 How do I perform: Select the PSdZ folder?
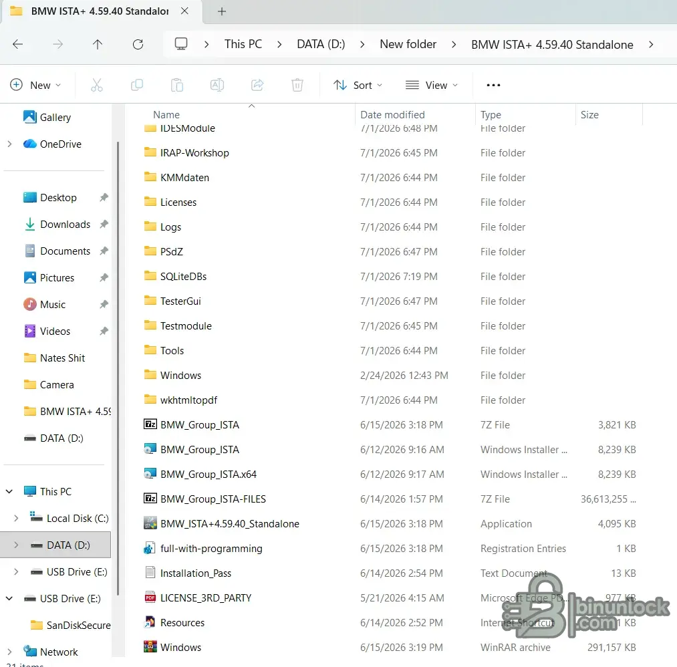[x=171, y=252]
